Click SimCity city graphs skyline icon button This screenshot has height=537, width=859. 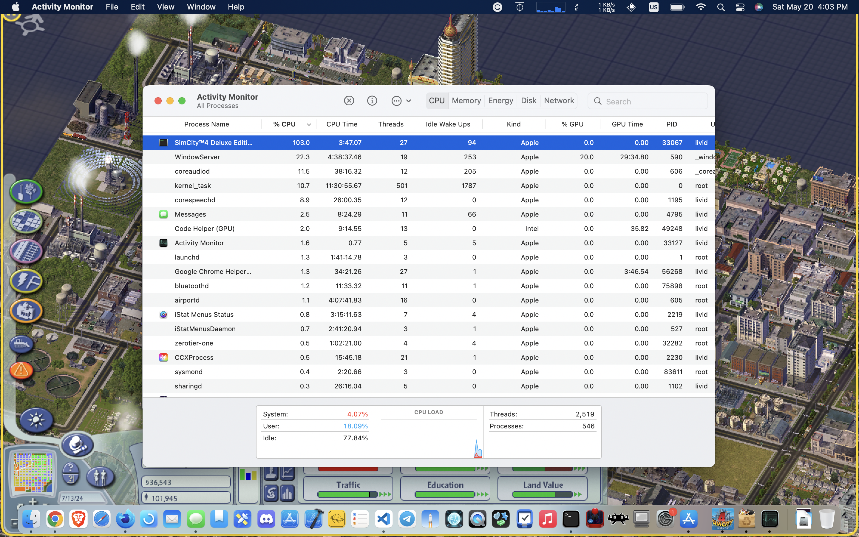tap(287, 493)
